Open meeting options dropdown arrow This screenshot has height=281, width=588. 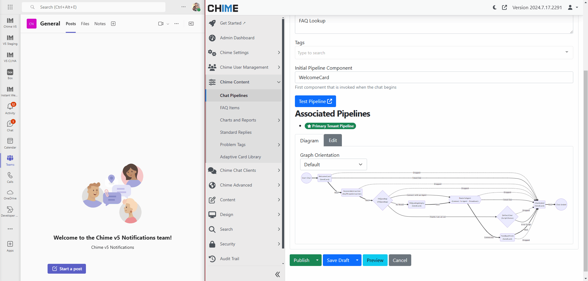click(168, 24)
